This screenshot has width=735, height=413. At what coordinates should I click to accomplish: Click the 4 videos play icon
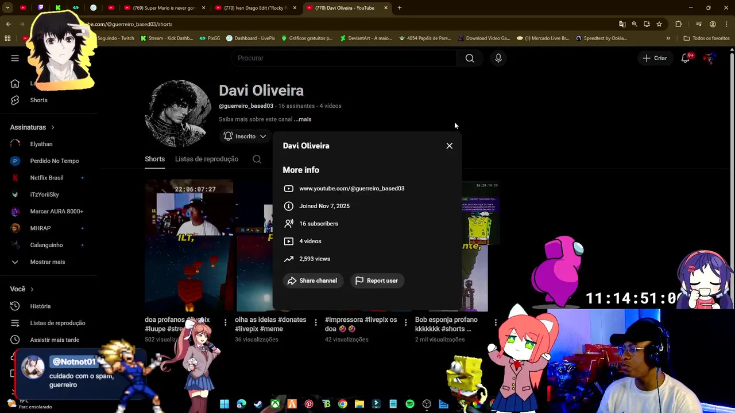click(288, 241)
